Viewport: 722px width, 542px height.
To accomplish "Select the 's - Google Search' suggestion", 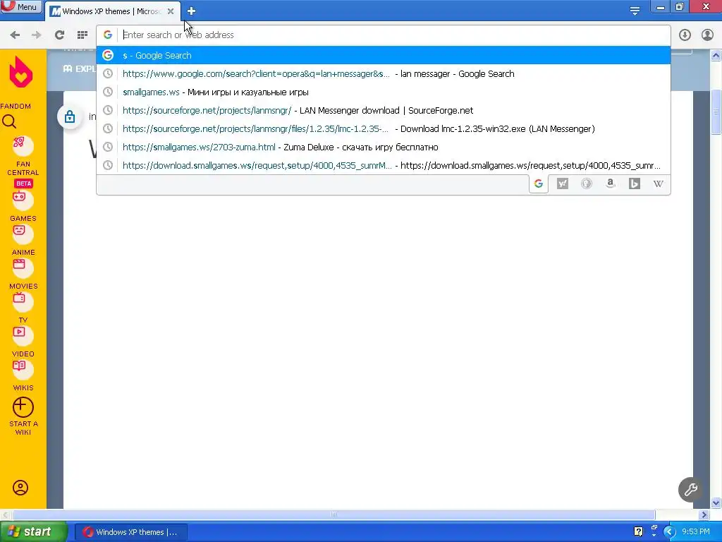I will [383, 55].
